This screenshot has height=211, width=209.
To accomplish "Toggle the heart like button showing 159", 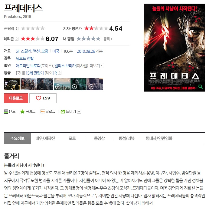I will click(43, 98).
